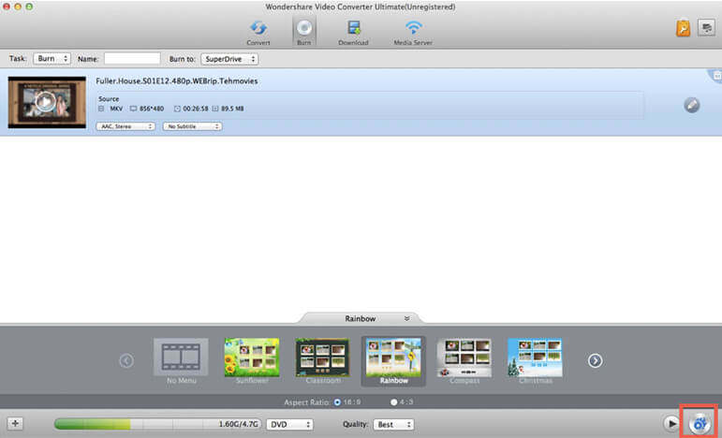Open the Burn to SuperDrive dropdown
The height and width of the screenshot is (438, 722).
click(229, 59)
